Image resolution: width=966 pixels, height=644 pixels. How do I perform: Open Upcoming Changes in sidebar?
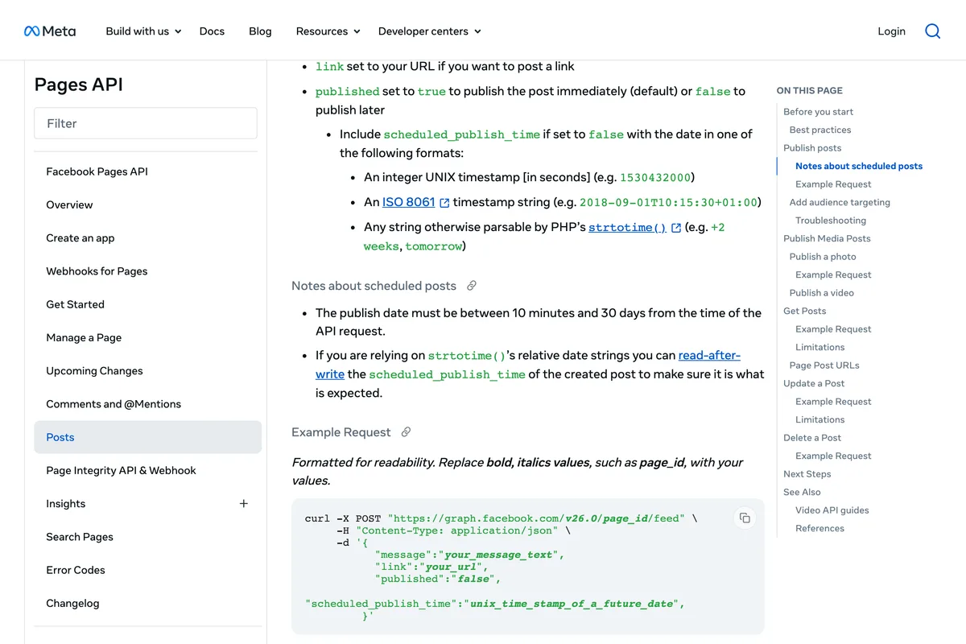tap(94, 371)
